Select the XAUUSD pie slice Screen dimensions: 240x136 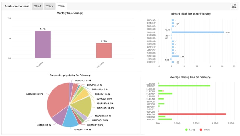click(57, 99)
